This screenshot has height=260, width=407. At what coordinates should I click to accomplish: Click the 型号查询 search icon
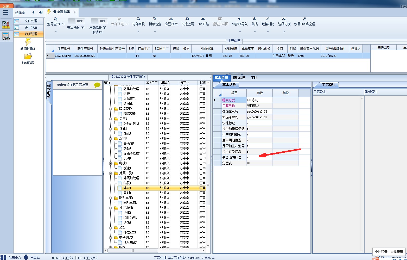tap(55, 19)
